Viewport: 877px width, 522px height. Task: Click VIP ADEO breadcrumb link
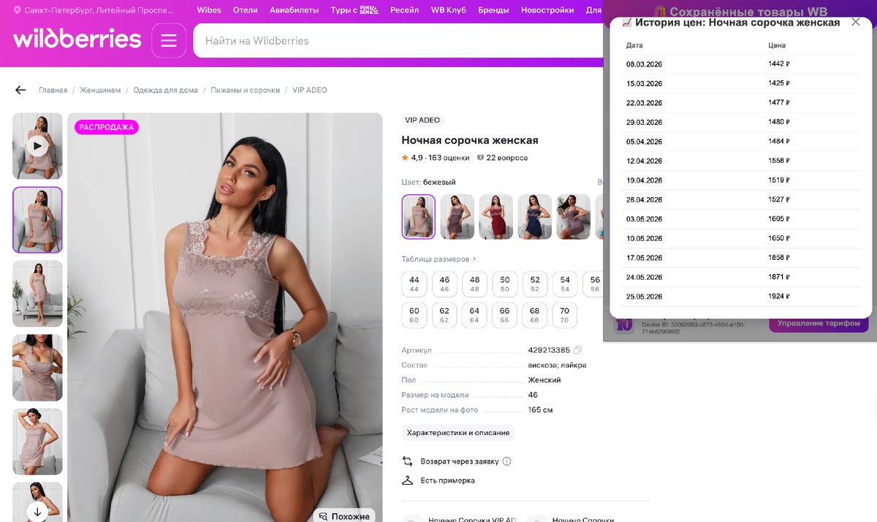[x=310, y=90]
